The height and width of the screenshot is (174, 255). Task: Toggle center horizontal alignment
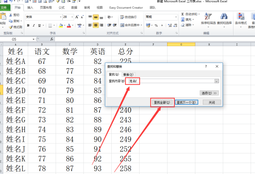point(96,25)
